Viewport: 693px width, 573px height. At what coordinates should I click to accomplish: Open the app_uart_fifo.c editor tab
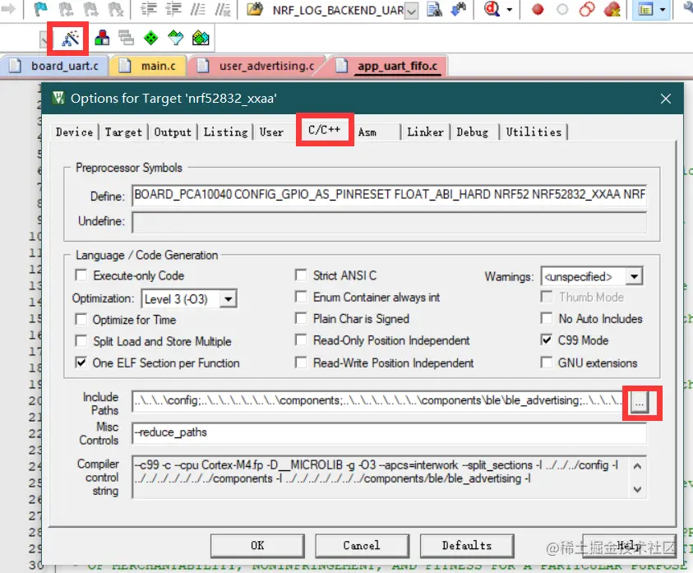(390, 66)
